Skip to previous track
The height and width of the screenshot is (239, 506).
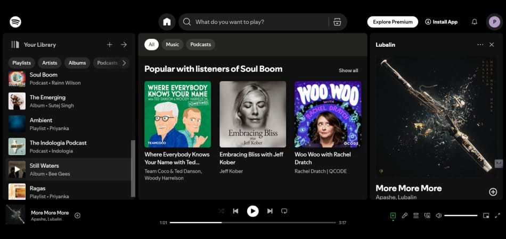(x=235, y=211)
